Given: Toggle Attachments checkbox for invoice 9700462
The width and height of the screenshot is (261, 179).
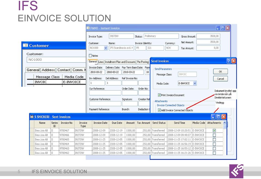Looking at the screenshot, I should 214,153.
